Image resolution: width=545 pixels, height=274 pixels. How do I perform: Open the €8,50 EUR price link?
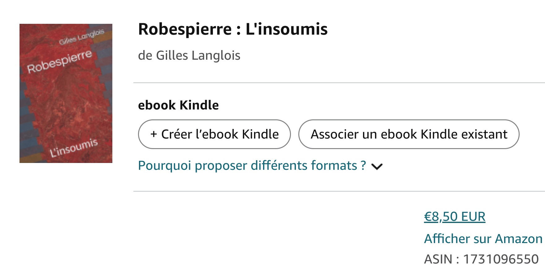pos(454,217)
